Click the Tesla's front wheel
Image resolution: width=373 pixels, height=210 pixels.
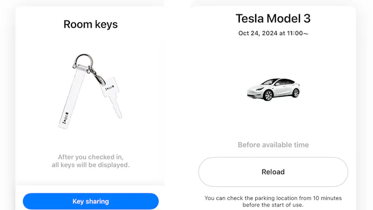tap(268, 95)
